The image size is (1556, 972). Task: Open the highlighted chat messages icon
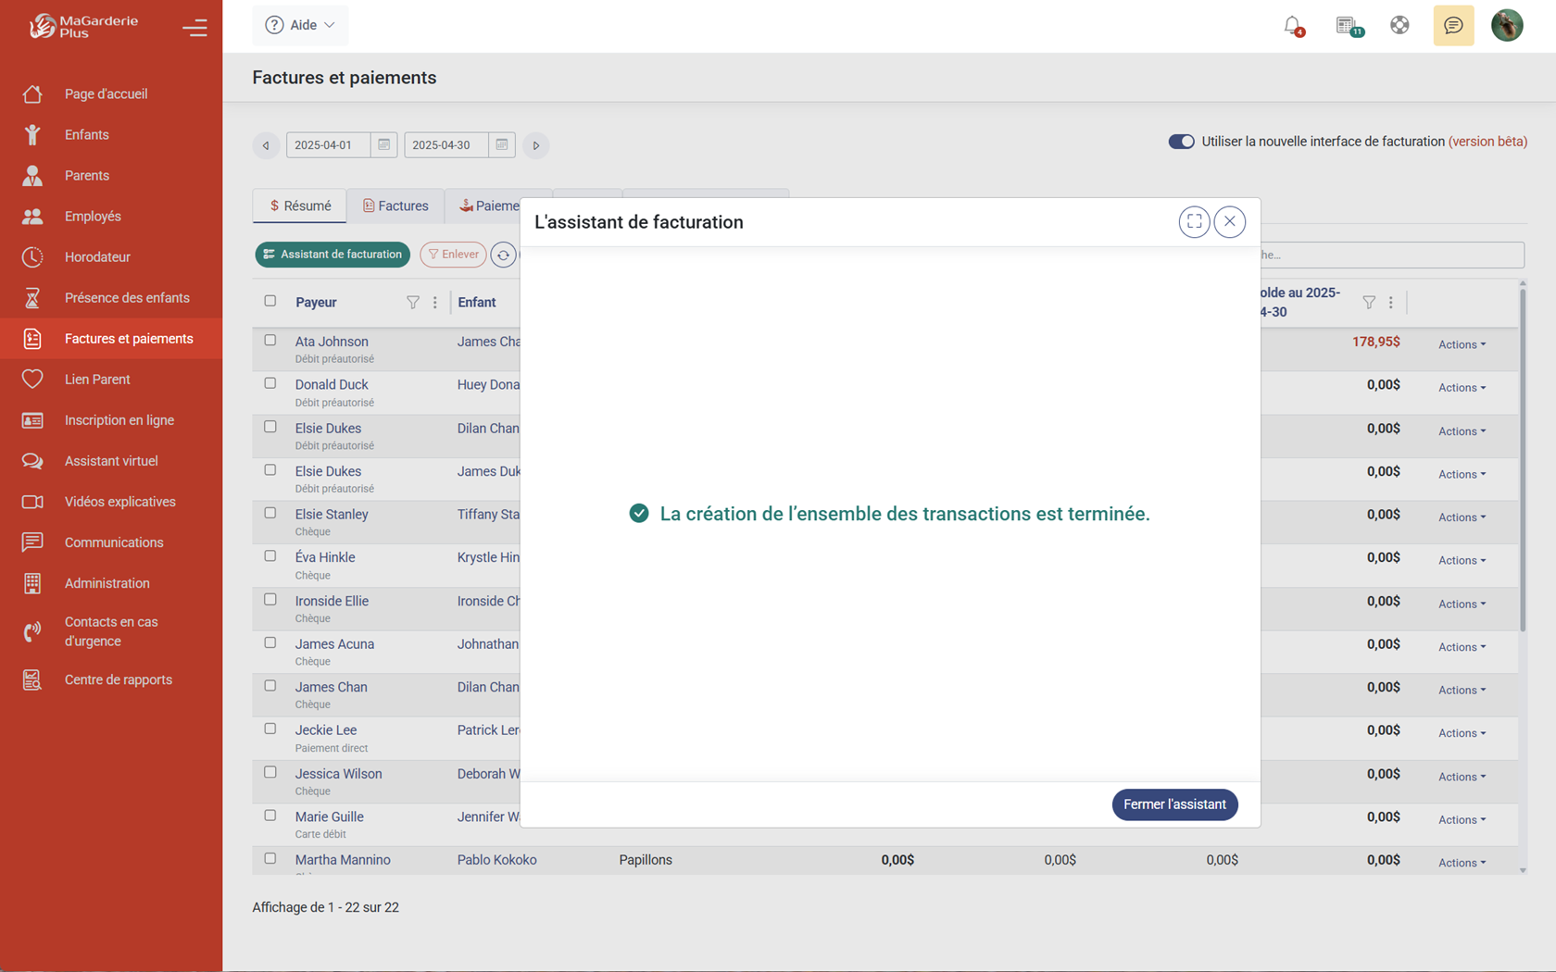[x=1452, y=25]
